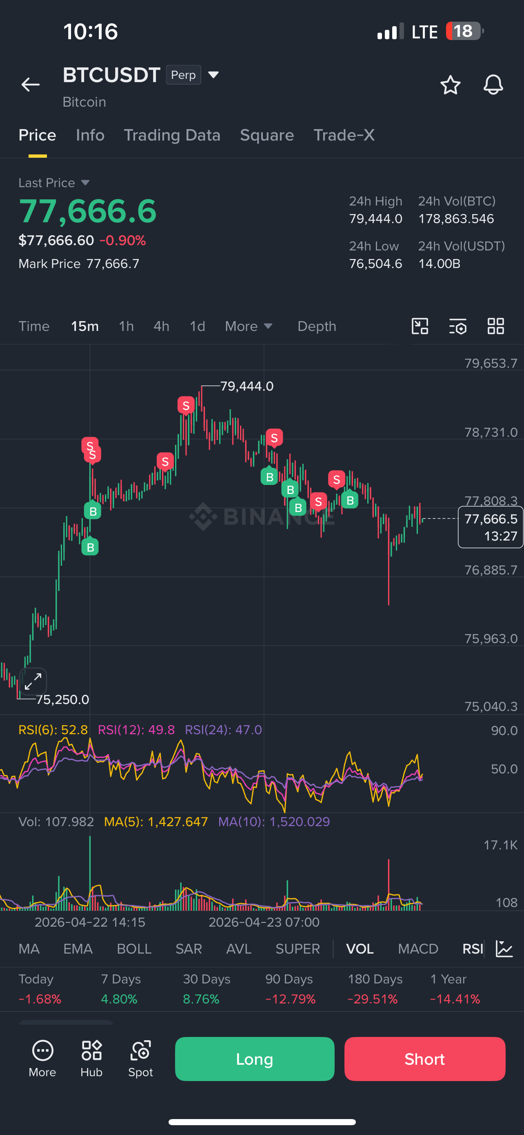Tap the RSI(6): 52.8 readout
Image resolution: width=524 pixels, height=1135 pixels.
pyautogui.click(x=53, y=730)
